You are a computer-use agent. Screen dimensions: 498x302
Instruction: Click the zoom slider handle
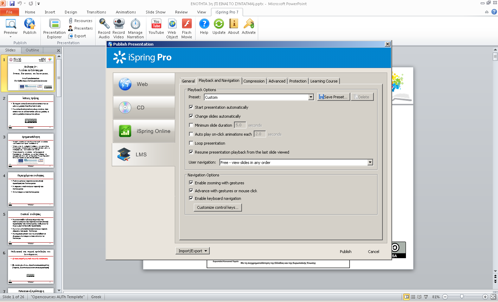pyautogui.click(x=462, y=297)
